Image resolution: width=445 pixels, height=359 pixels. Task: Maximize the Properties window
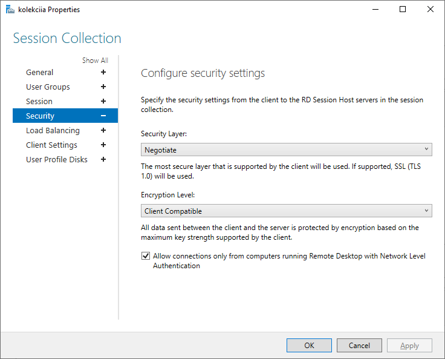coord(403,10)
